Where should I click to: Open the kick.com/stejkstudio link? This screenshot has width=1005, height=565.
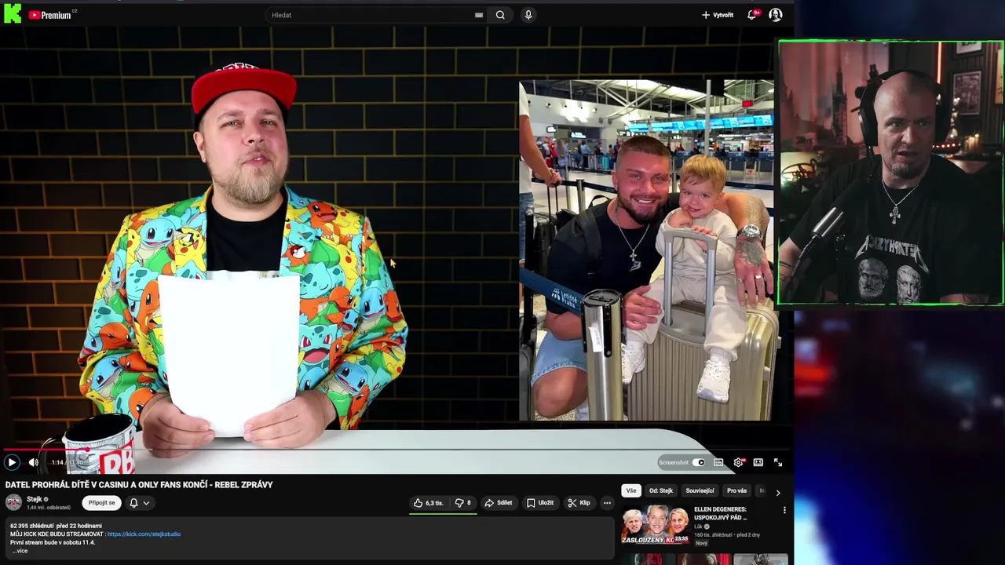point(144,534)
